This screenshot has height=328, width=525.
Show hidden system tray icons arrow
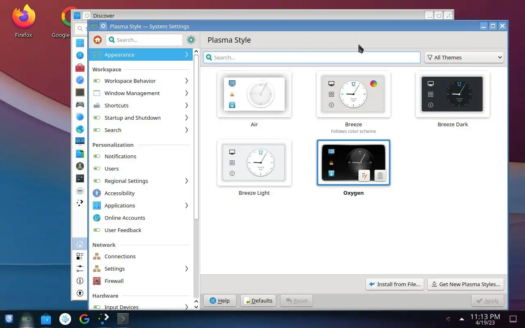point(462,319)
